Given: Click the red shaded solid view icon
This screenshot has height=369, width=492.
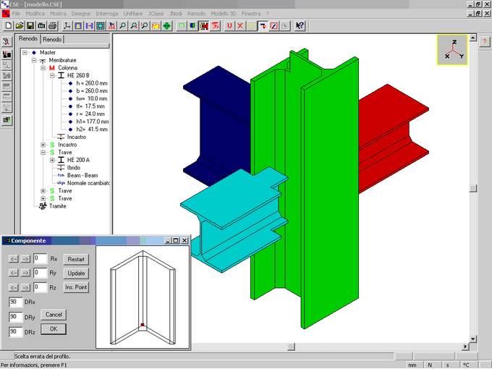Looking at the screenshot, I should [215, 26].
